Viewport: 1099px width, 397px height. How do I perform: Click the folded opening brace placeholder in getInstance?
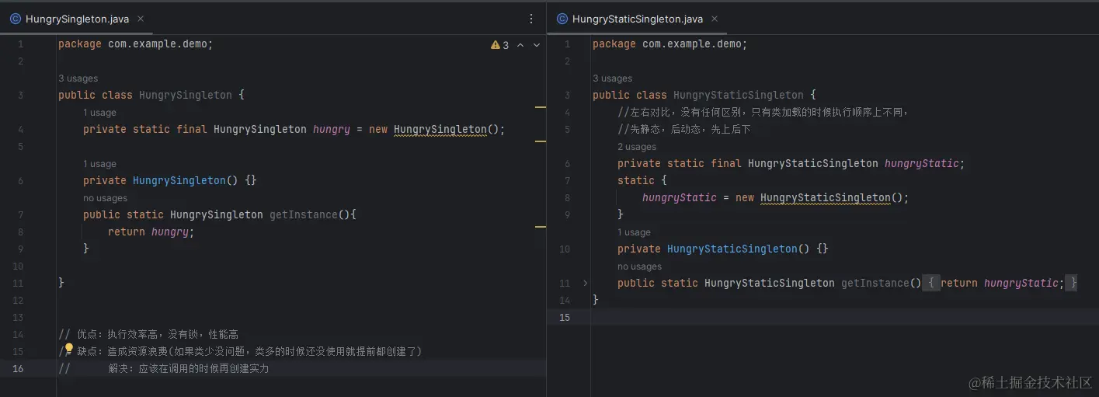[930, 283]
